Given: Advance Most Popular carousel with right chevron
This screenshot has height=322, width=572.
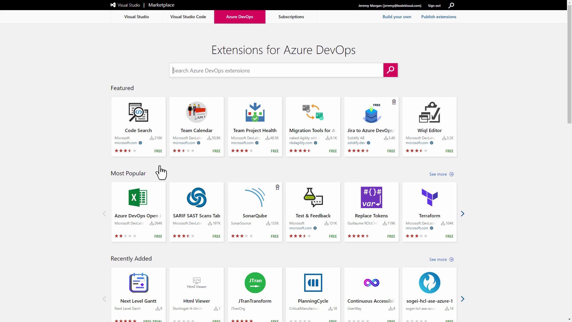Looking at the screenshot, I should tap(462, 214).
